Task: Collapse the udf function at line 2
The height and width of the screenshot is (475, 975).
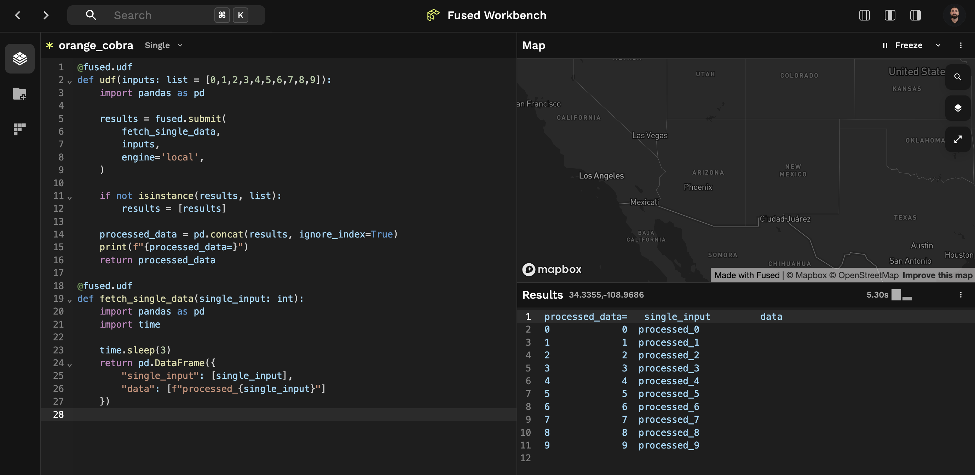Action: (x=70, y=81)
